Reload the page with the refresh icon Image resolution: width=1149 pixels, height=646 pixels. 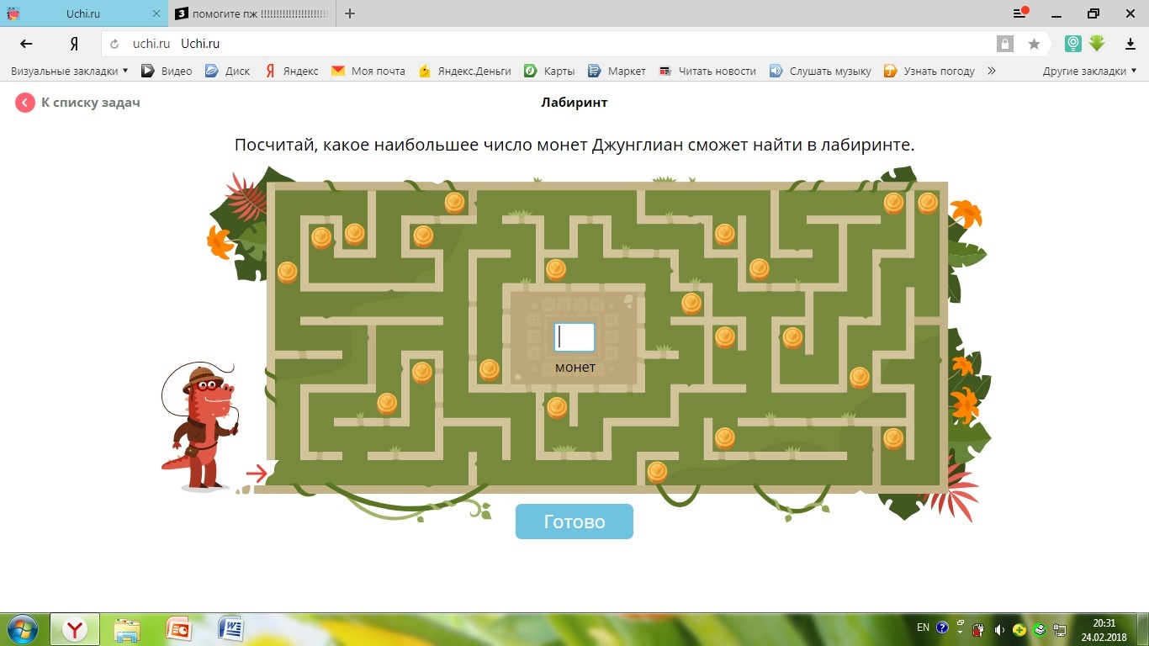[x=115, y=44]
